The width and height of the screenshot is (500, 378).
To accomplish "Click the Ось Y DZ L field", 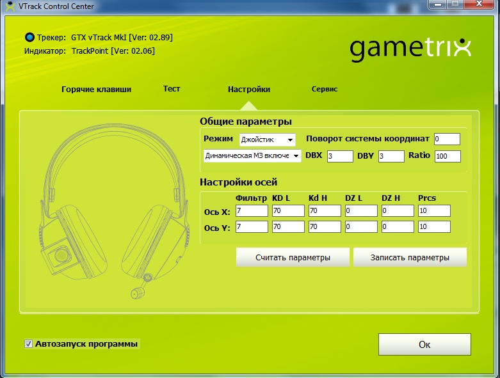I will (361, 227).
